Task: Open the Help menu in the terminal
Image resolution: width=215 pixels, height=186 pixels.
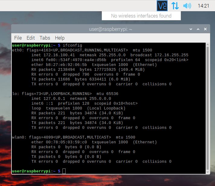Action: click(x=60, y=38)
